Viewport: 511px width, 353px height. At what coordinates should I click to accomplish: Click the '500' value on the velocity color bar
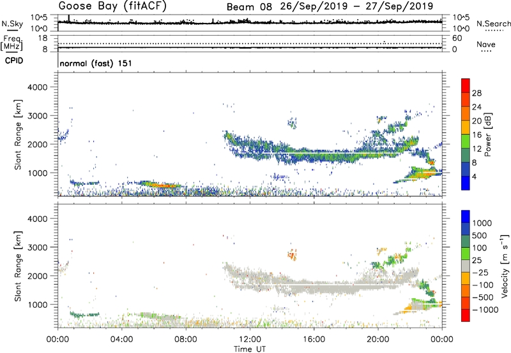[480, 235]
